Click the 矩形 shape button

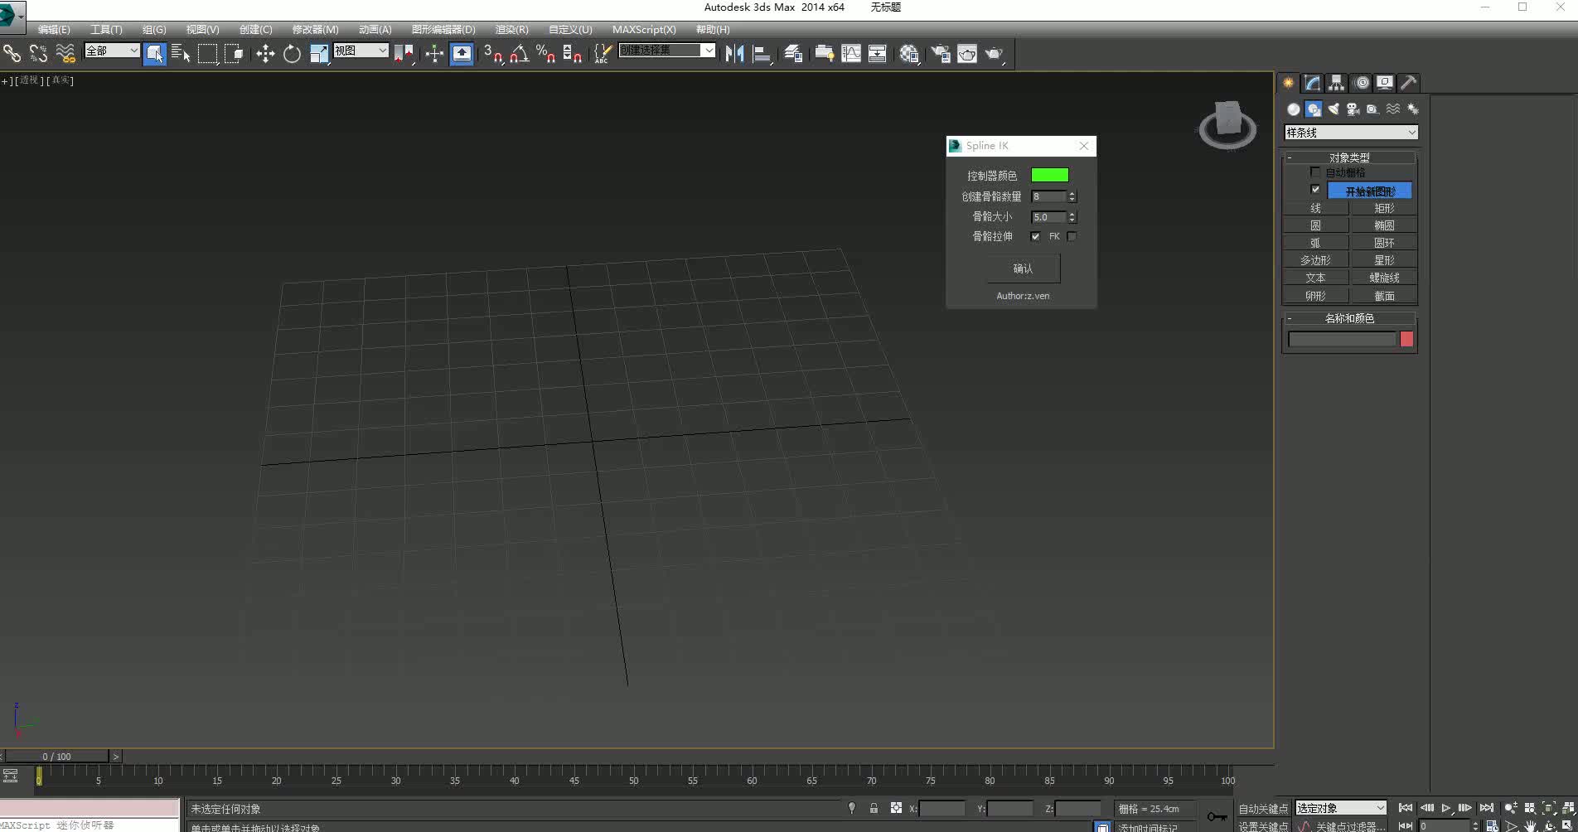[x=1384, y=208]
